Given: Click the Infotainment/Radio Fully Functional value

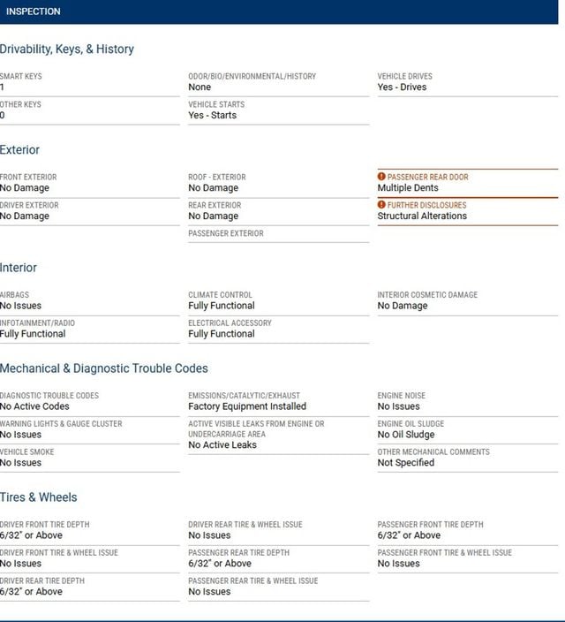Looking at the screenshot, I should tap(33, 334).
